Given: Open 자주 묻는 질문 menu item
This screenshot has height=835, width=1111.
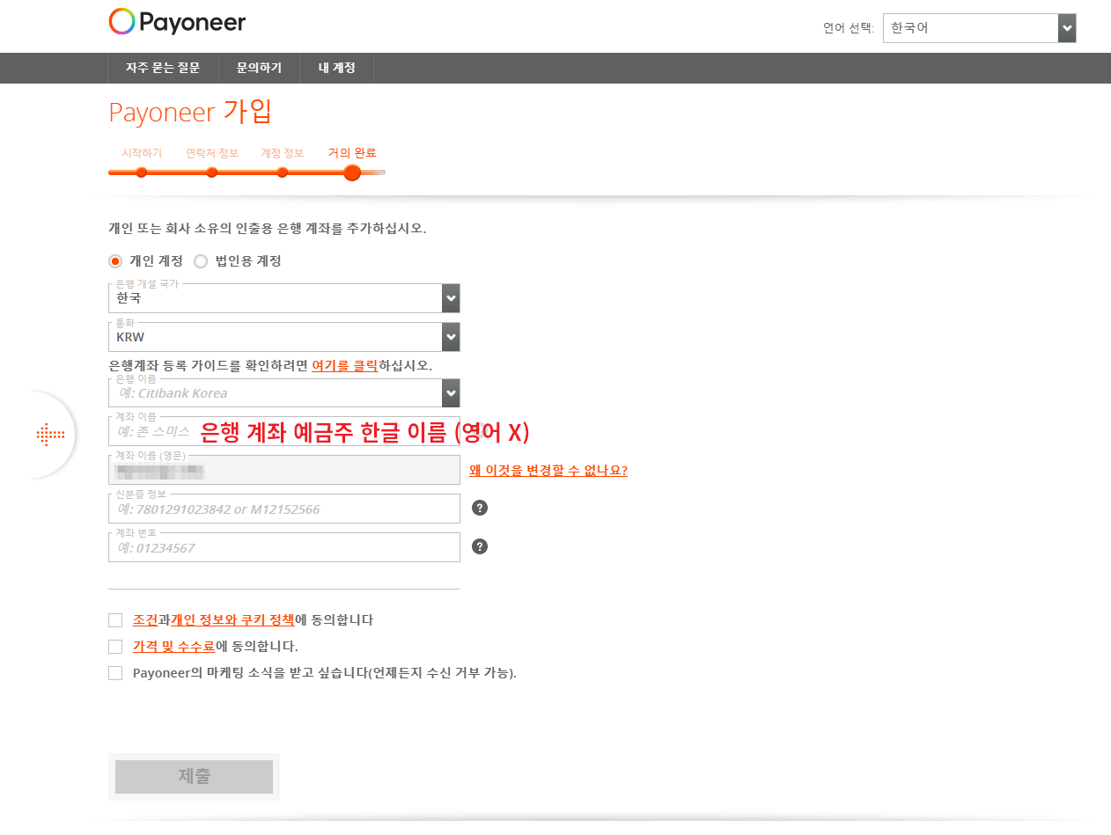Looking at the screenshot, I should pos(163,68).
